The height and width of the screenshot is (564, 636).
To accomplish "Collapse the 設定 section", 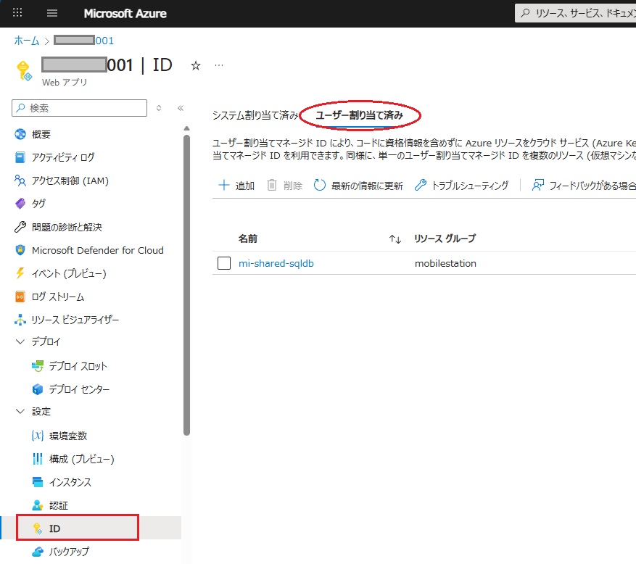I will pyautogui.click(x=20, y=411).
